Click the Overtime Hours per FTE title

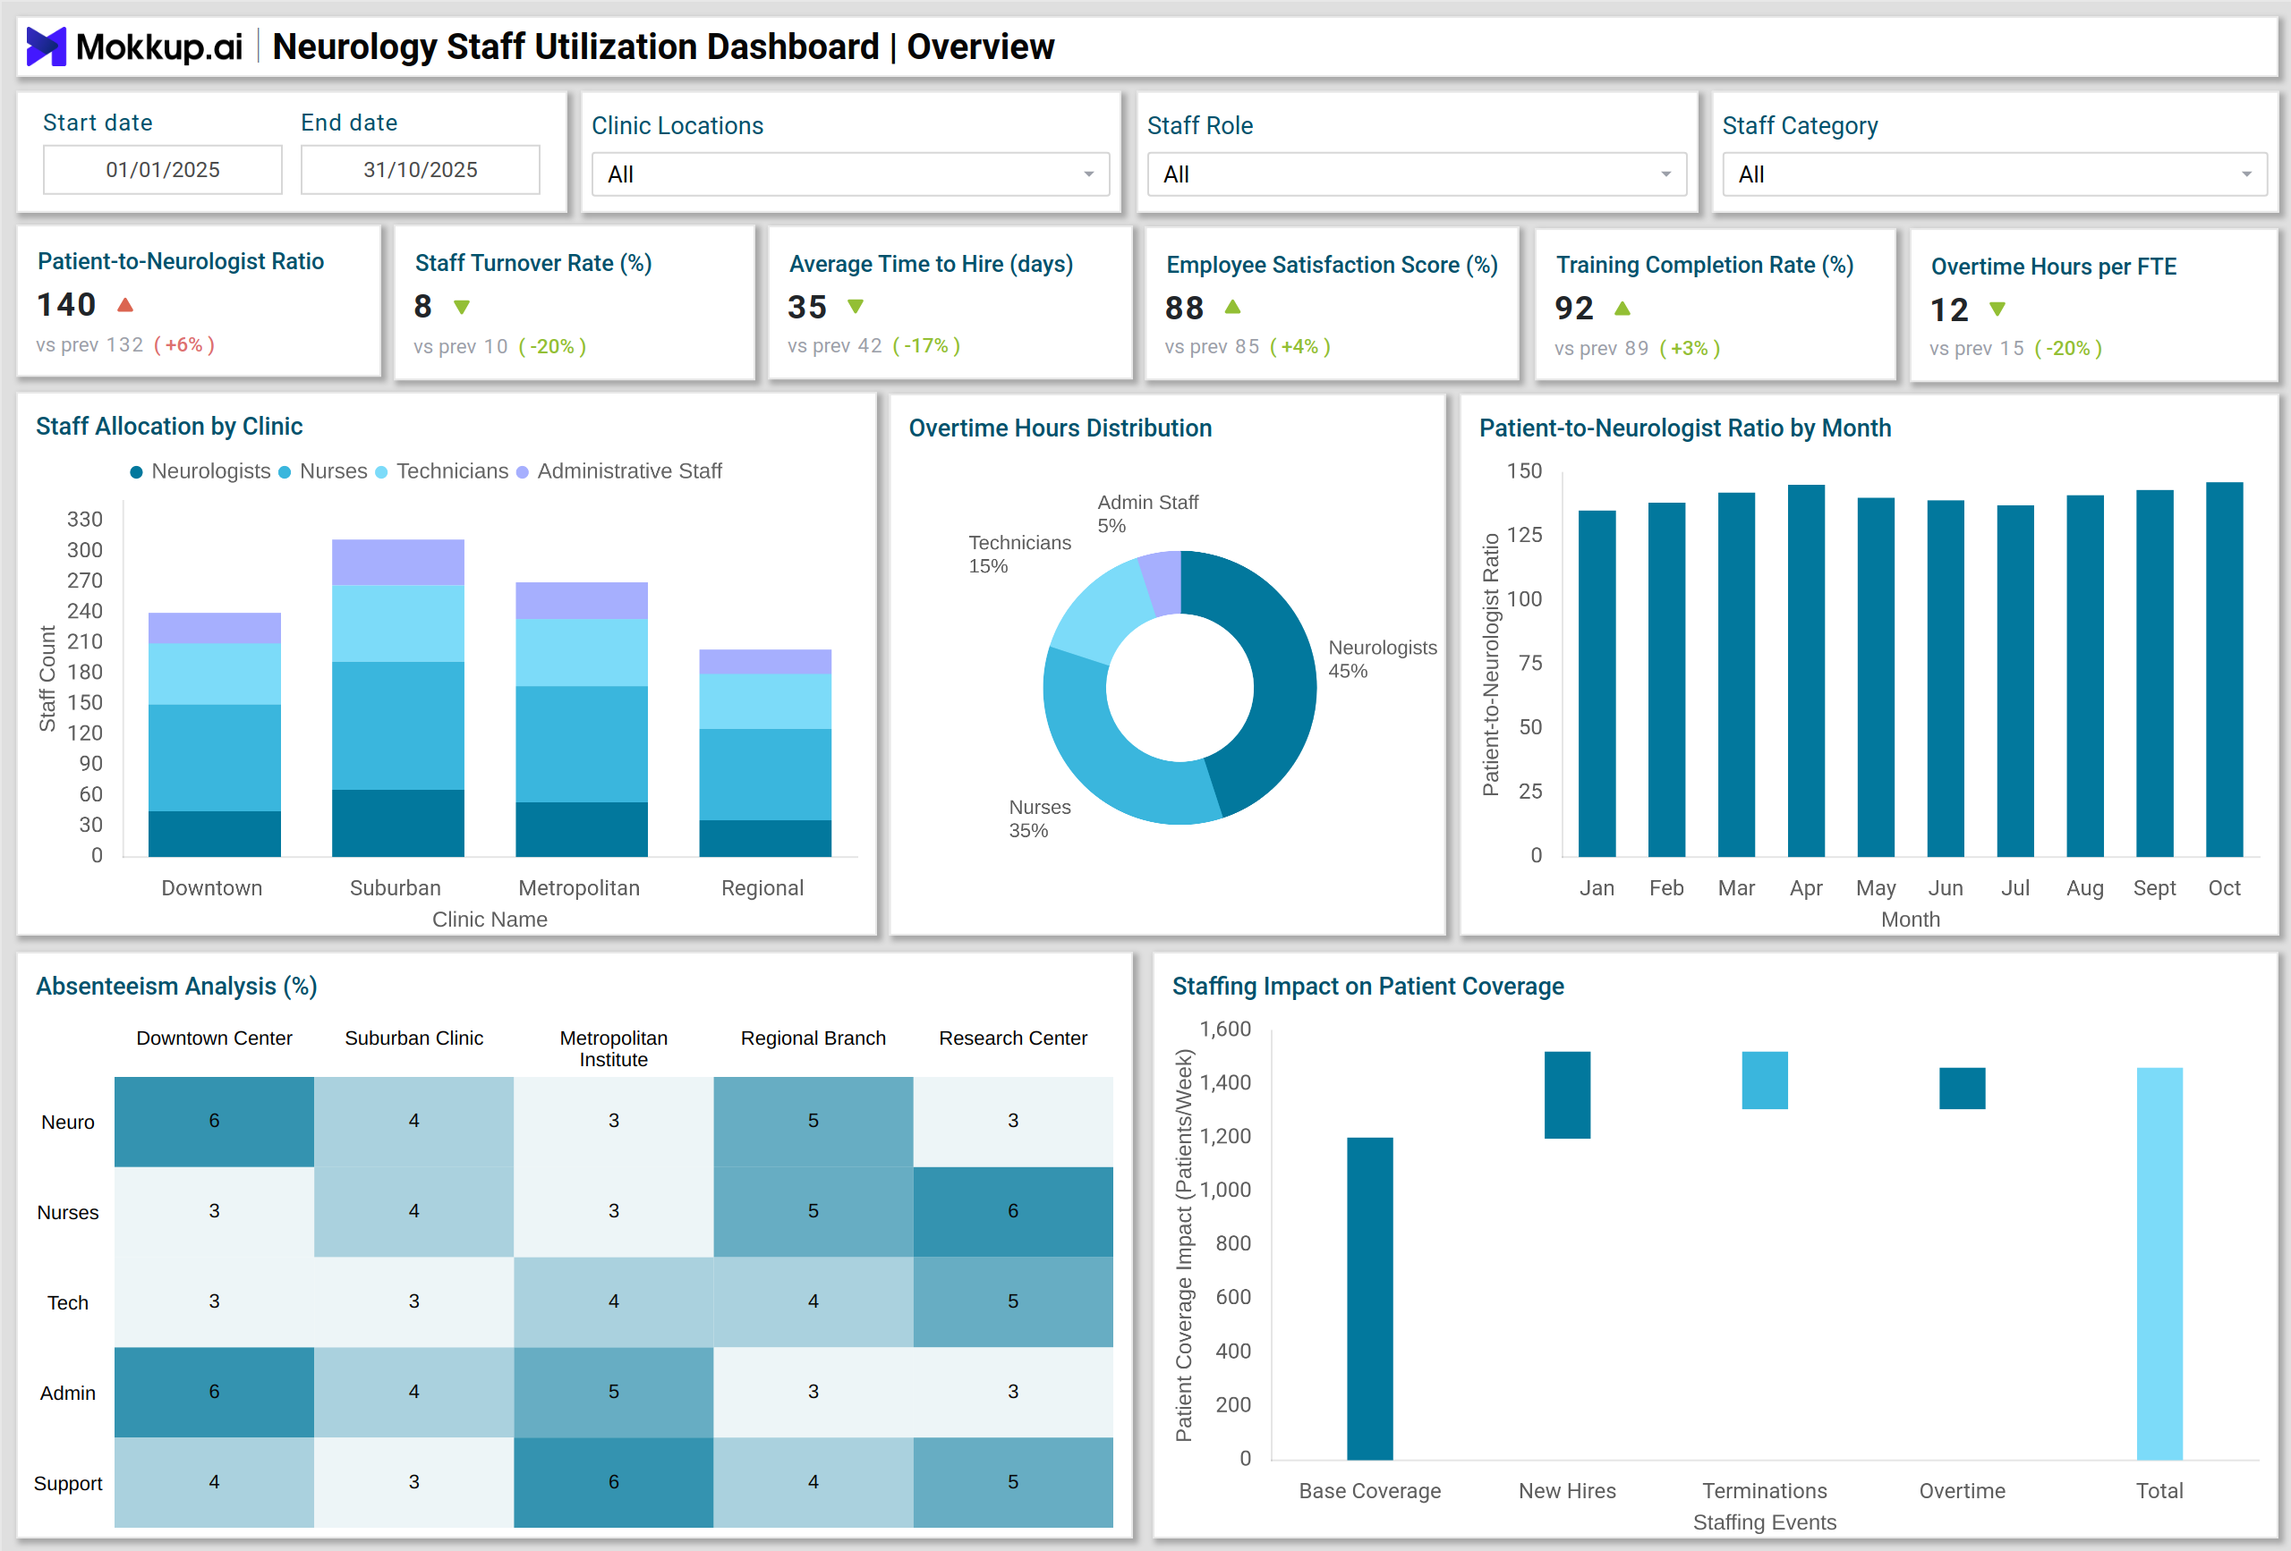point(2054,267)
